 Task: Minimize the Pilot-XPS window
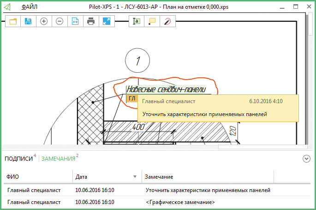(282, 7)
